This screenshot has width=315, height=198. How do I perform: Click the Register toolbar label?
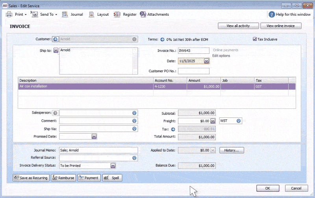point(130,15)
